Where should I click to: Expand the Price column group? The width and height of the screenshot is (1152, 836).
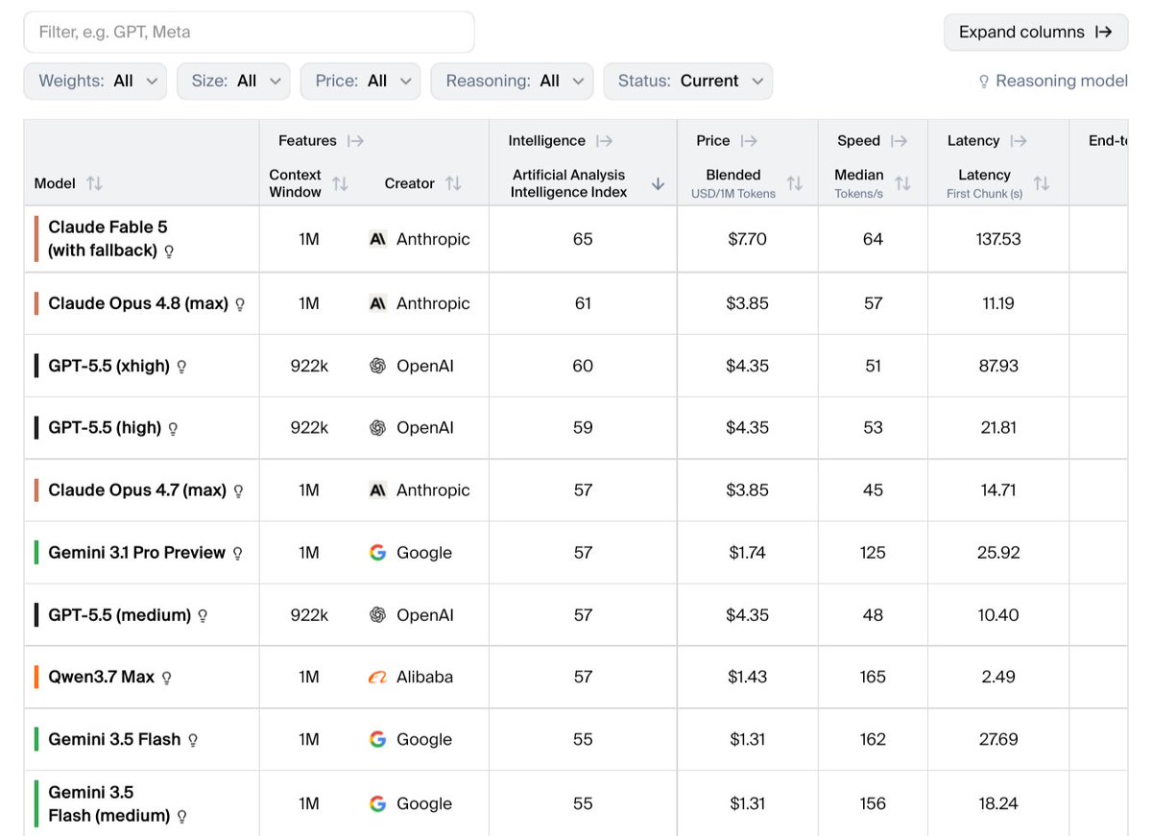coord(749,141)
